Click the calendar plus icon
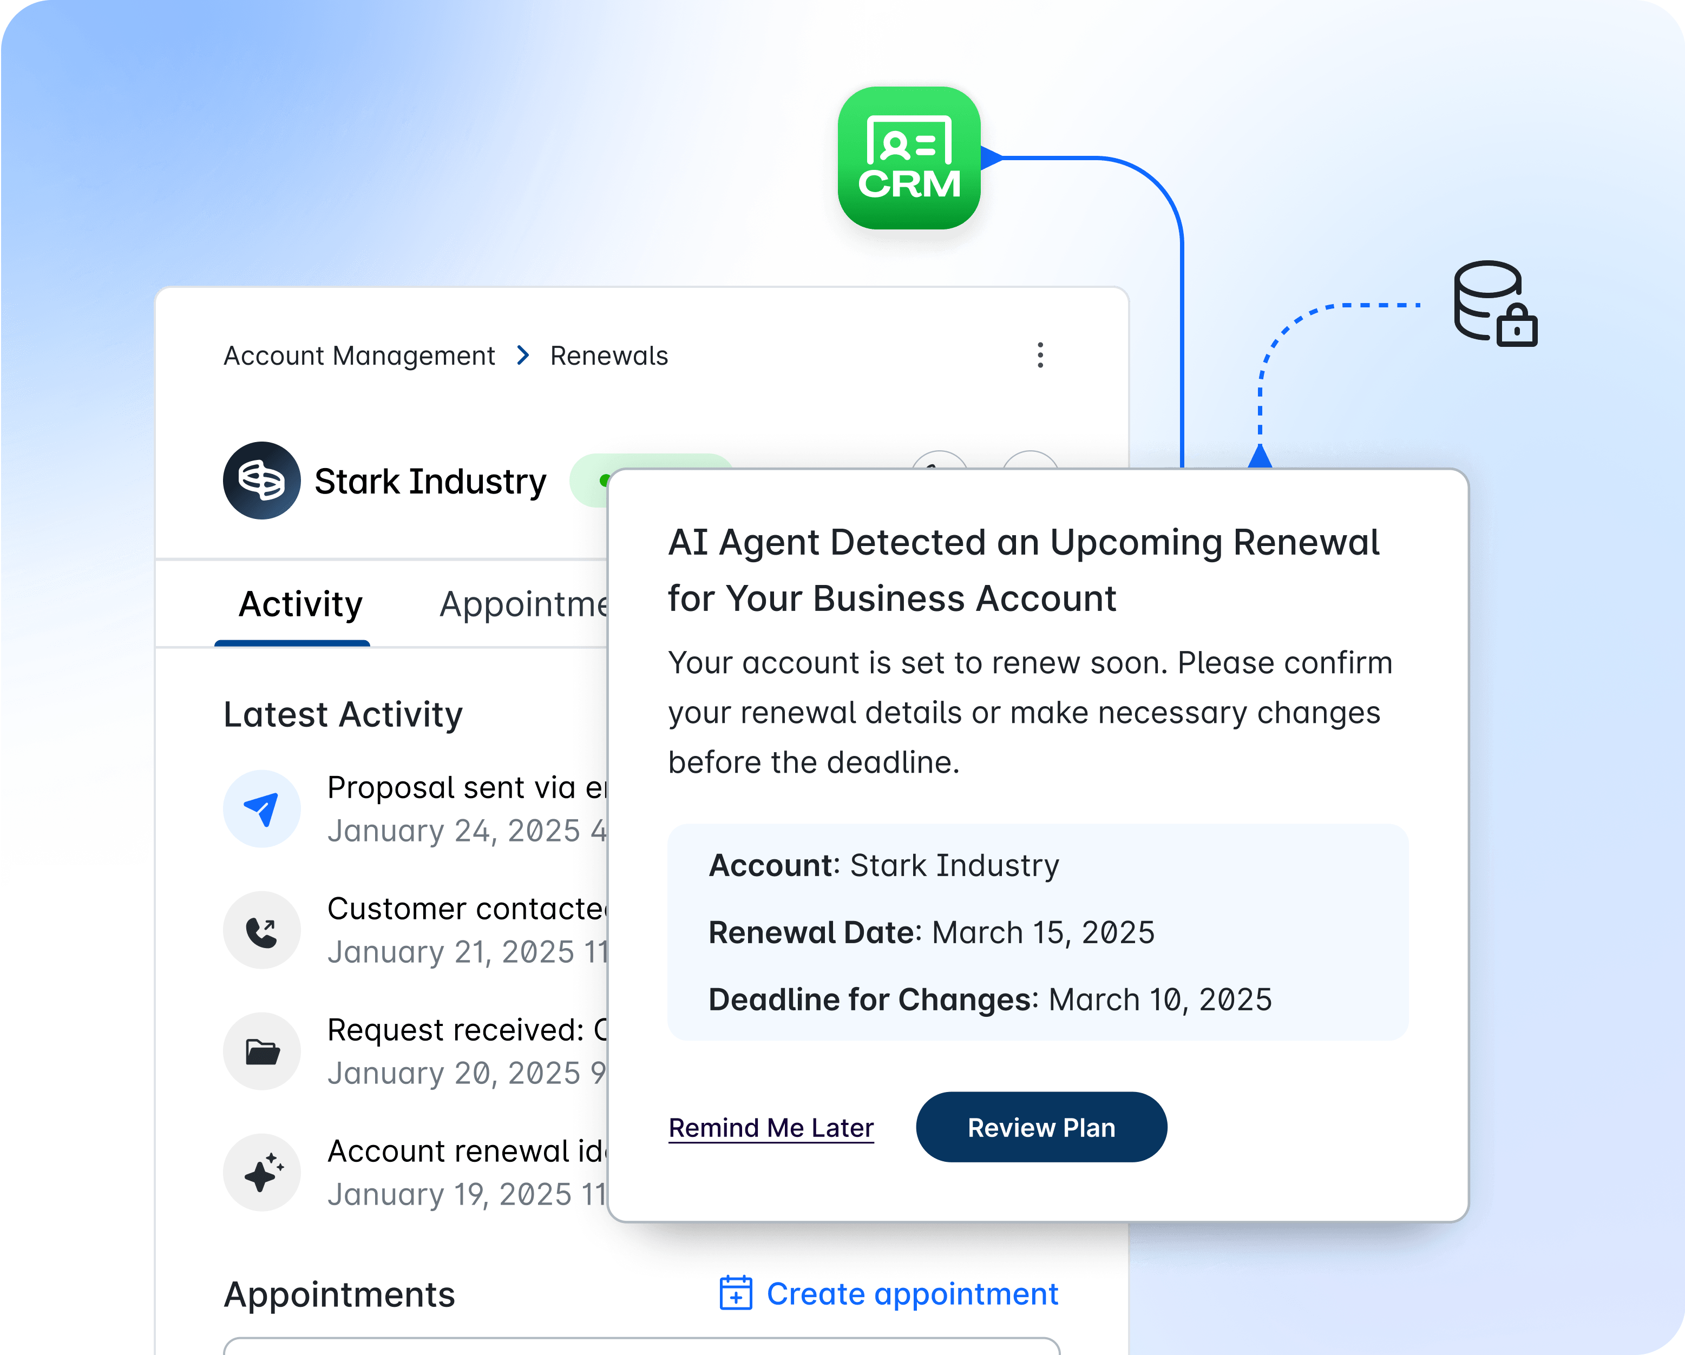Viewport: 1685px width, 1355px height. coord(736,1293)
